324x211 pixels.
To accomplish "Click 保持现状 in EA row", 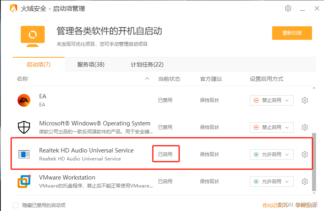I will (209, 100).
